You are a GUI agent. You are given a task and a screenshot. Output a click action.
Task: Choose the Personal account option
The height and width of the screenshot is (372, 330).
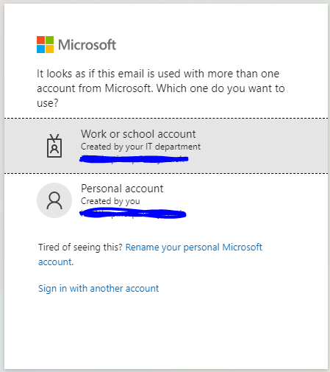[166, 200]
